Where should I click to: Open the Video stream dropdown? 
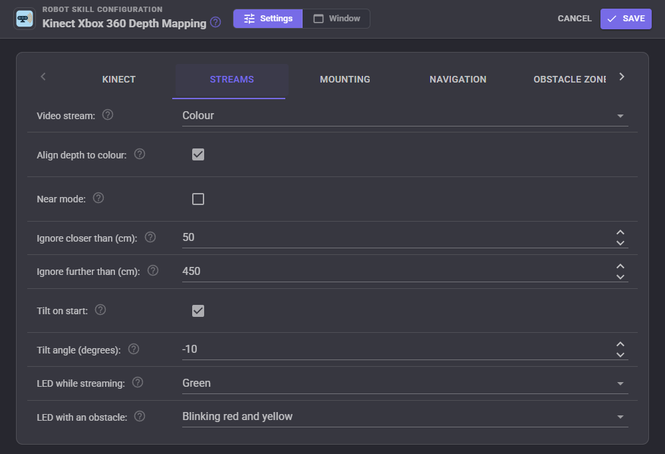click(x=405, y=116)
